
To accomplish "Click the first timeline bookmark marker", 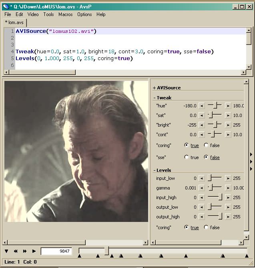I will tap(79, 256).
